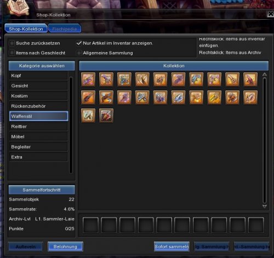Open the Fischipedia tab
The height and width of the screenshot is (258, 274).
point(65,28)
